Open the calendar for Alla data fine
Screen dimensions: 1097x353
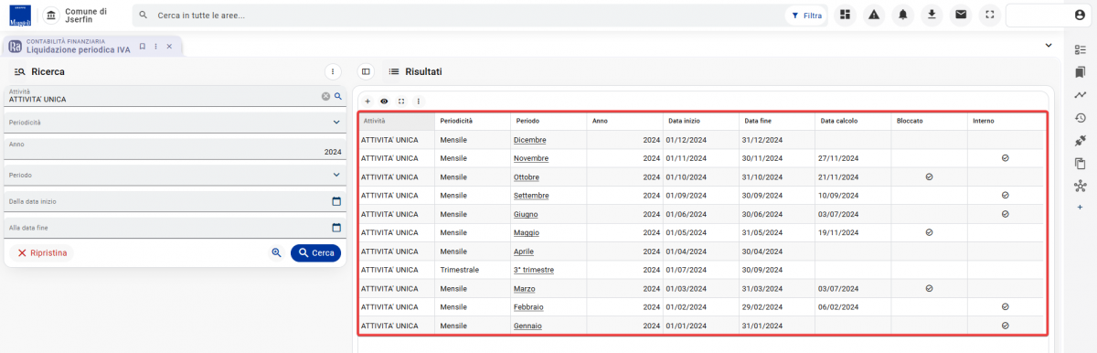[336, 228]
